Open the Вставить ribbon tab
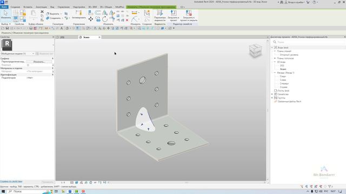Image resolution: width=346 pixels, height=194 pixels. (28, 7)
